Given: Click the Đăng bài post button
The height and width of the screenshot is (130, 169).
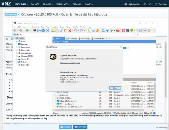Looking at the screenshot, I should (x=66, y=127).
